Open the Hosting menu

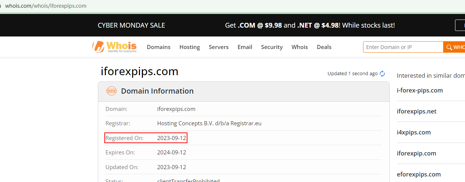click(189, 47)
